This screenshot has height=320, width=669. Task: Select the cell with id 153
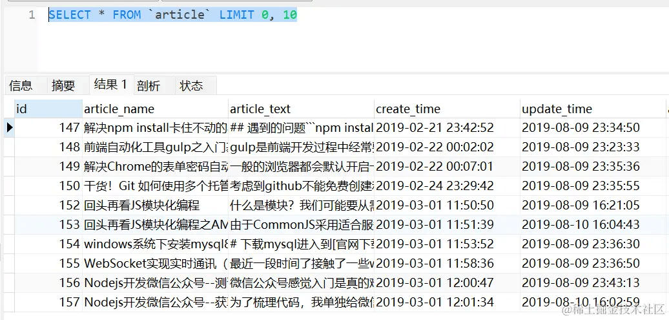[x=48, y=224]
